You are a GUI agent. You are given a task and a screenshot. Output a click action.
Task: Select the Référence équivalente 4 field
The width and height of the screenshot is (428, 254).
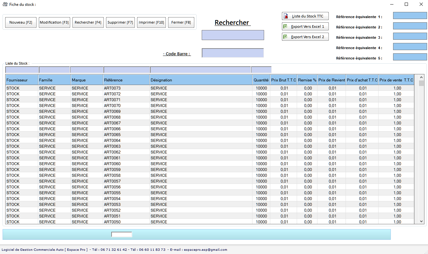[410, 47]
